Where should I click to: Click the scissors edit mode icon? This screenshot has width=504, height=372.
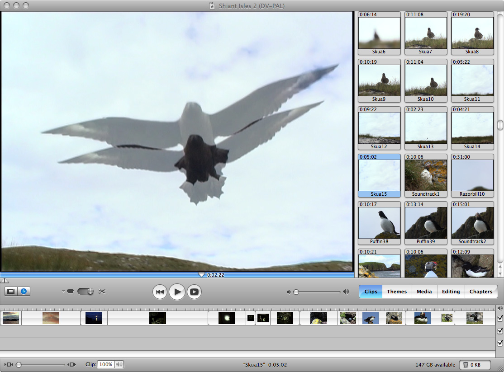pyautogui.click(x=102, y=292)
